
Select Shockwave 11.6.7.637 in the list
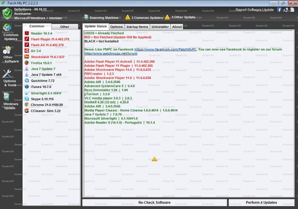pyautogui.click(x=48, y=57)
